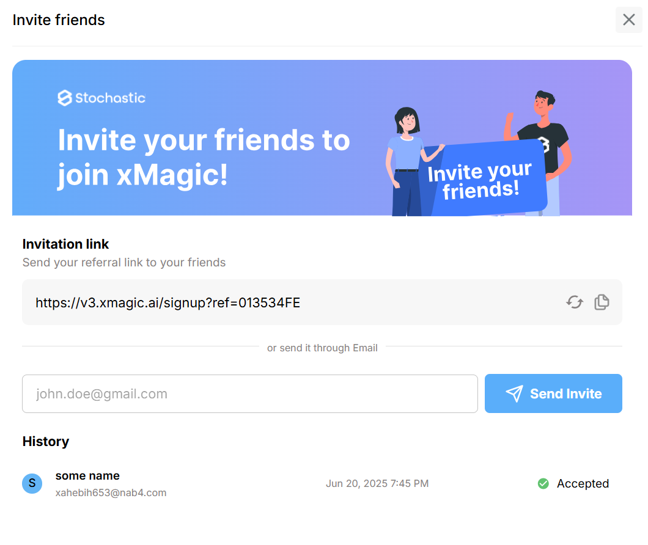
Task: Click the 'S' avatar in History
Action: pyautogui.click(x=32, y=483)
